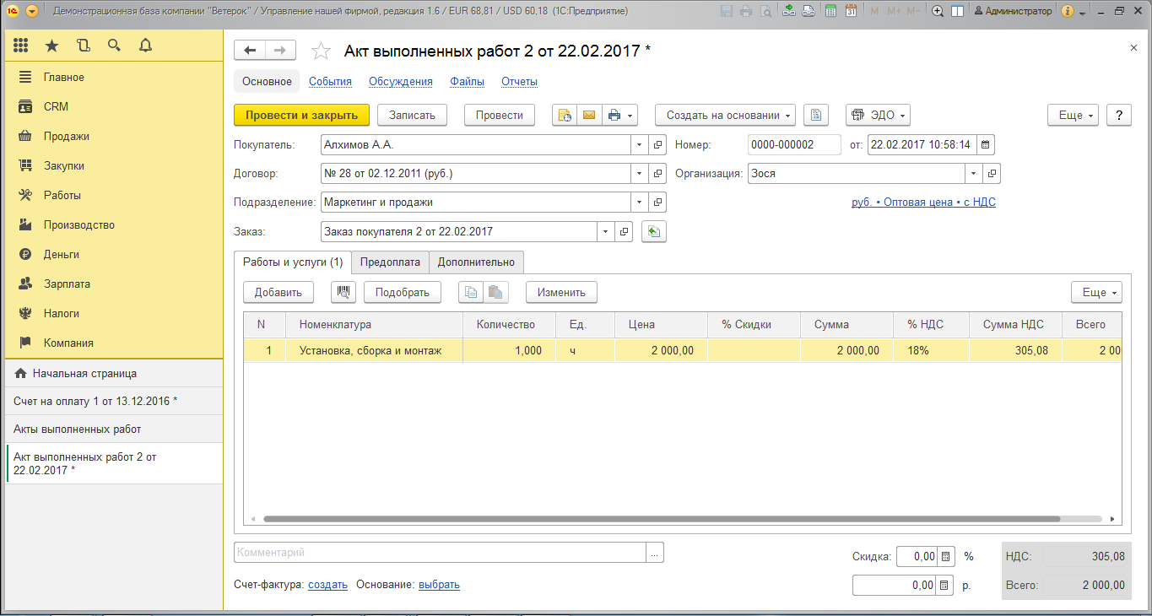Click the создать invoice link

pyautogui.click(x=327, y=585)
